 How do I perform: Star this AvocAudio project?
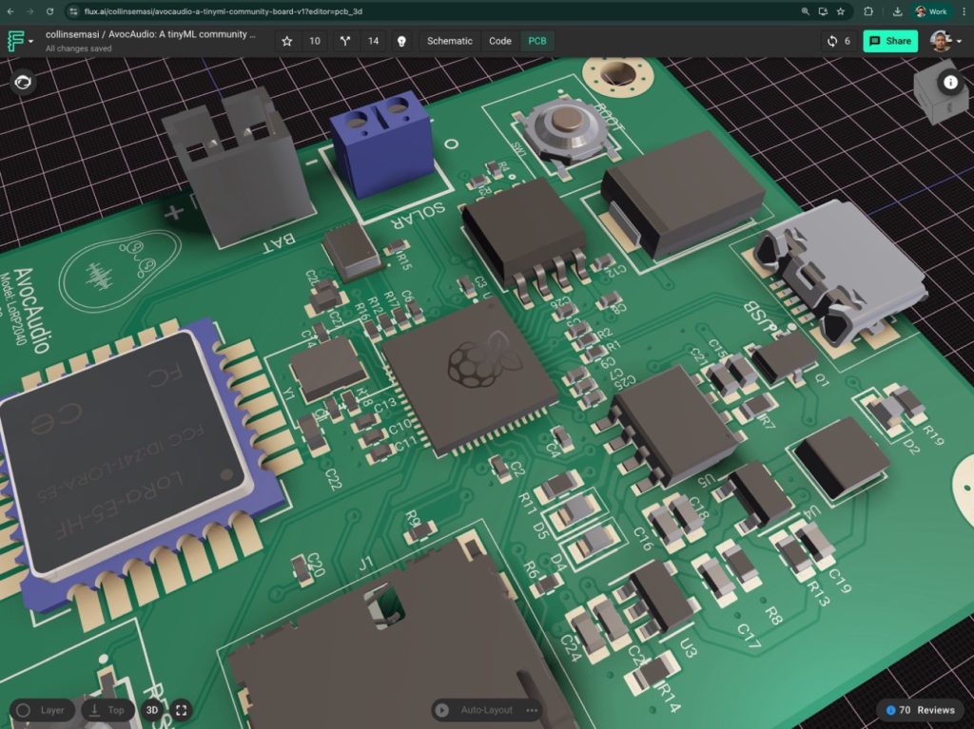point(287,41)
